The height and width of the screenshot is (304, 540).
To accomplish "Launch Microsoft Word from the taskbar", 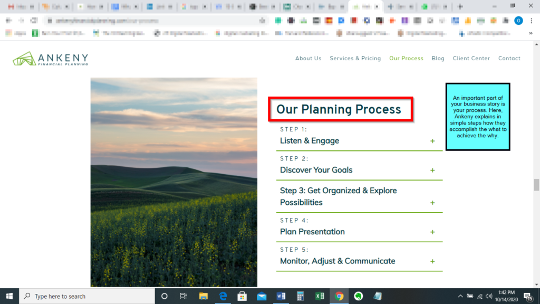I will [x=281, y=296].
